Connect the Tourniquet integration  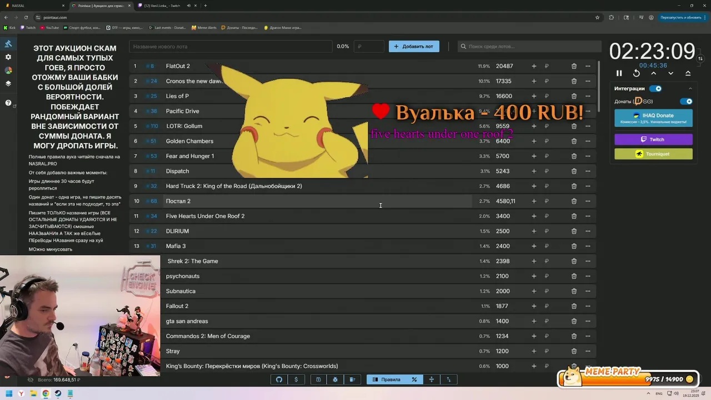(x=653, y=154)
